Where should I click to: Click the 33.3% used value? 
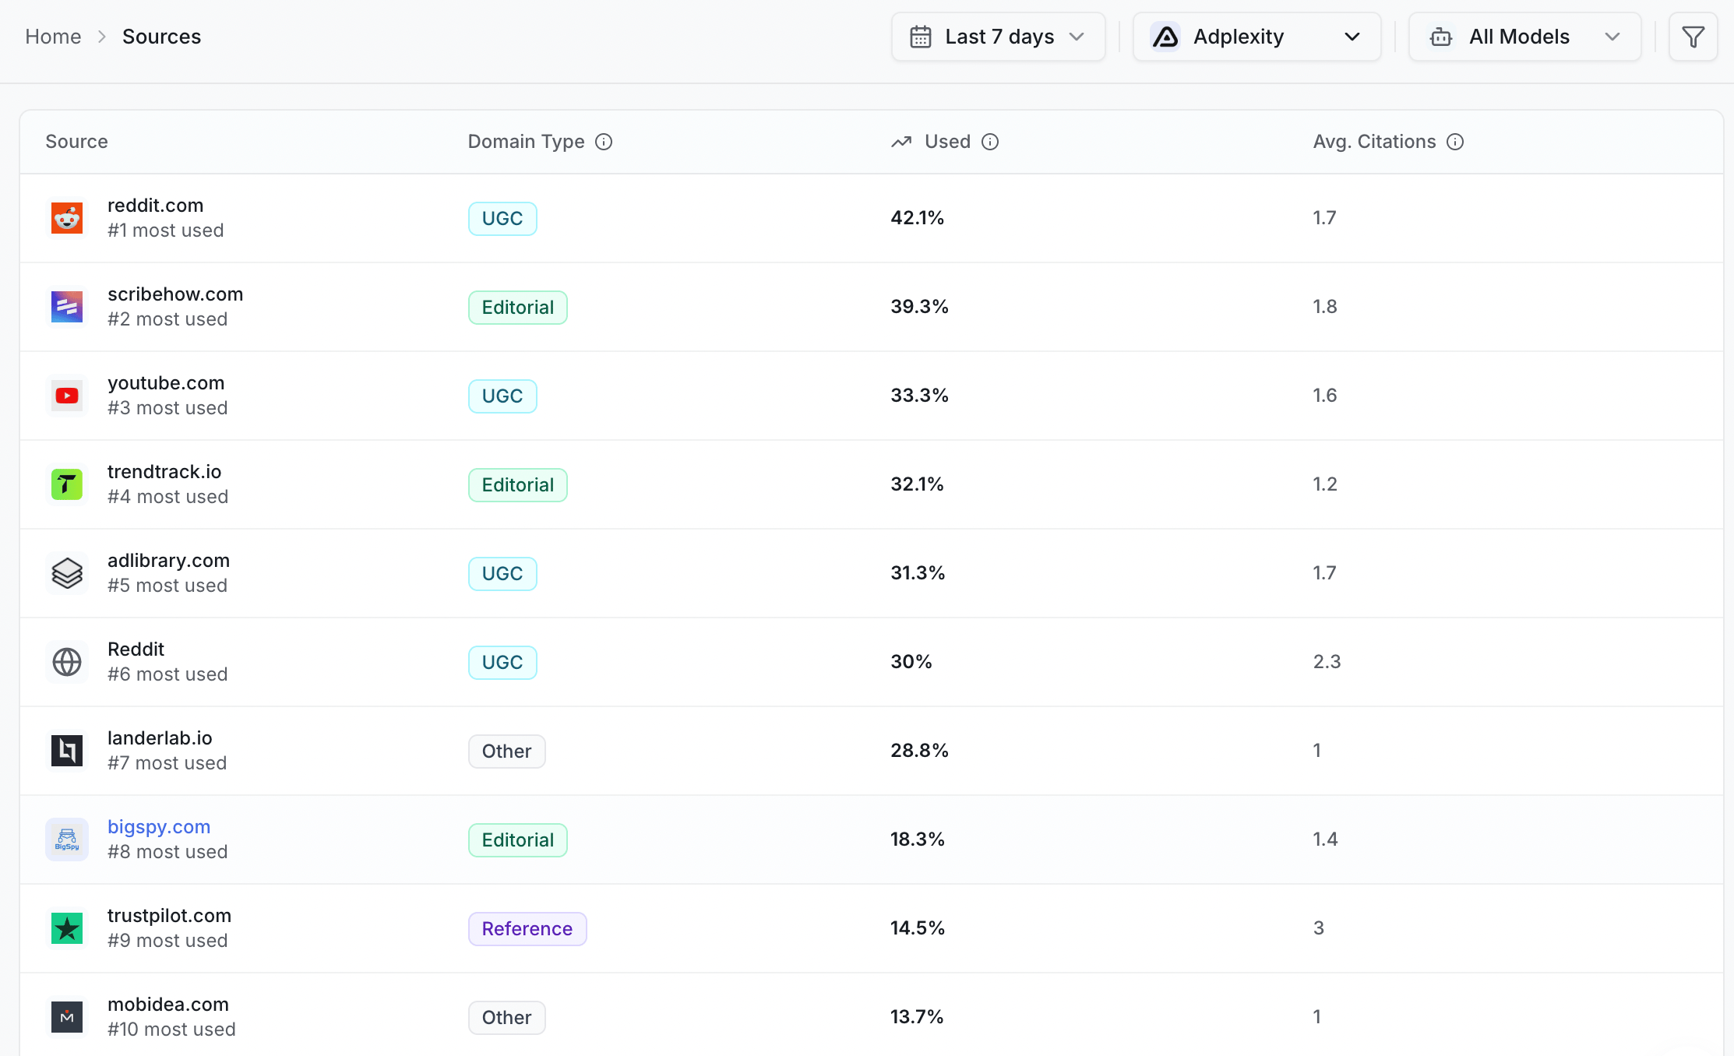[920, 396]
